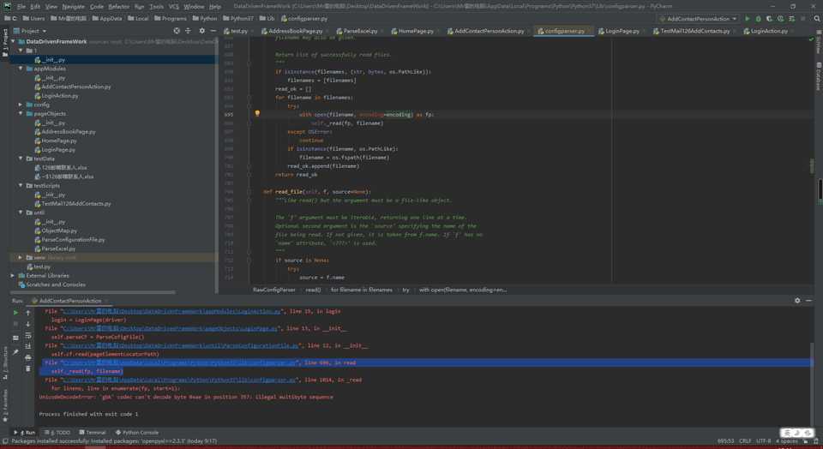Screen dimensions: 823x449
Task: Open the Project side tool window tab
Action: (x=5, y=43)
